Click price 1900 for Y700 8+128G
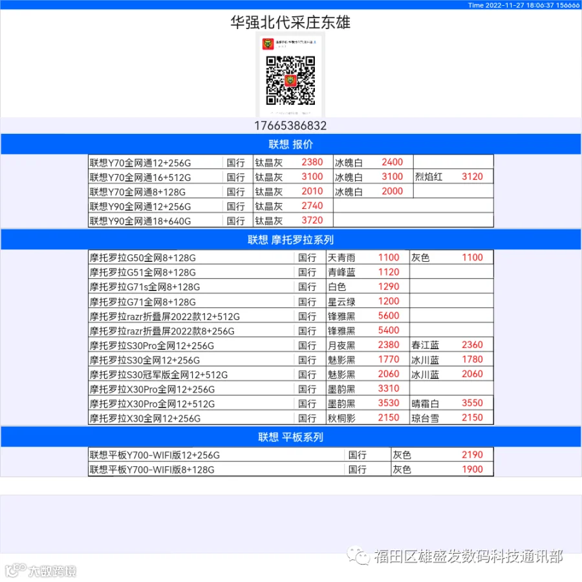Screen dimensions: 582x582 point(472,469)
